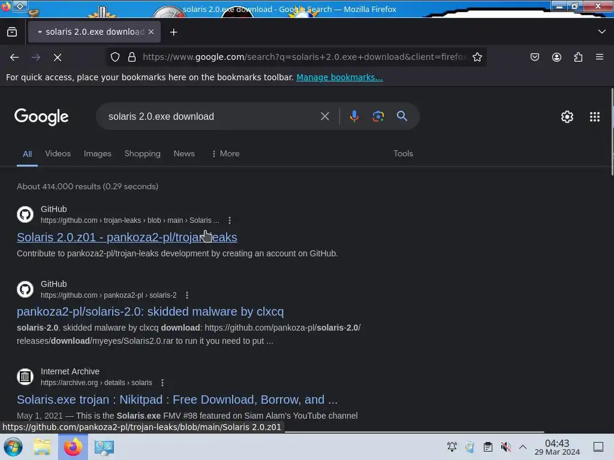Open Solaris 2.0.z01 pankoza2-pl/trojan-leaks result
Viewport: 614px width, 460px height.
click(127, 237)
